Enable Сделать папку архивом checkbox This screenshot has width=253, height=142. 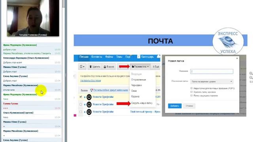point(191,92)
